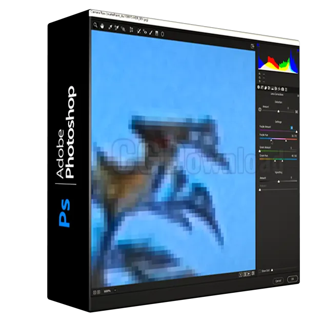Open the Lens Corrections panel tab
Screen dimensions: 323x323
(x=276, y=89)
